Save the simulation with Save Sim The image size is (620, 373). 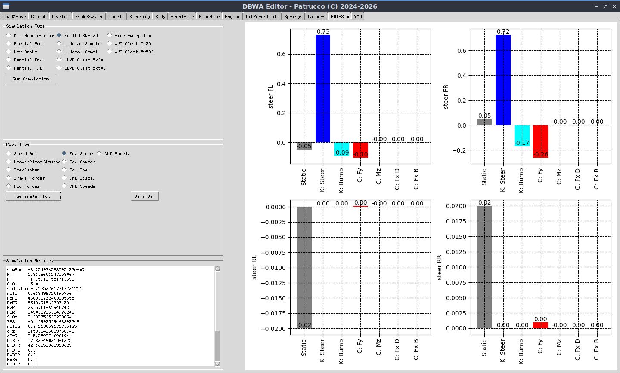pos(145,196)
